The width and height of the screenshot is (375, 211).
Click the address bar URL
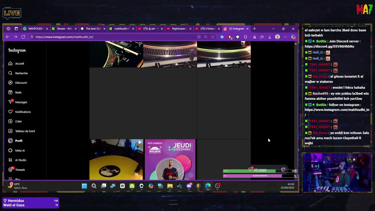click(64, 37)
